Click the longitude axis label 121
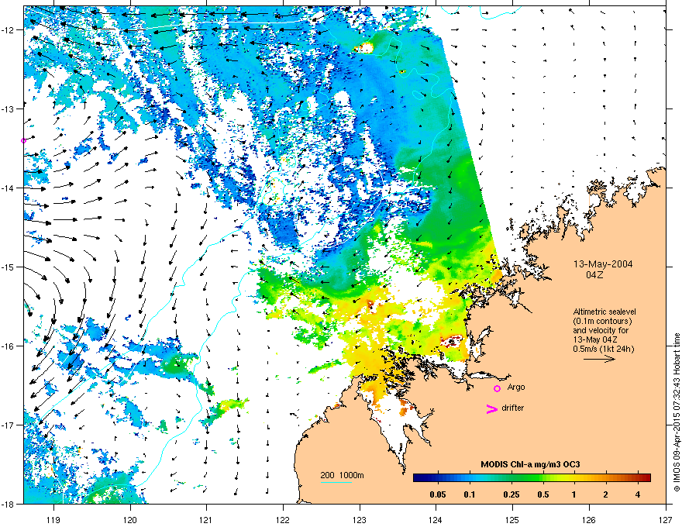The height and width of the screenshot is (527, 682). coord(206,519)
